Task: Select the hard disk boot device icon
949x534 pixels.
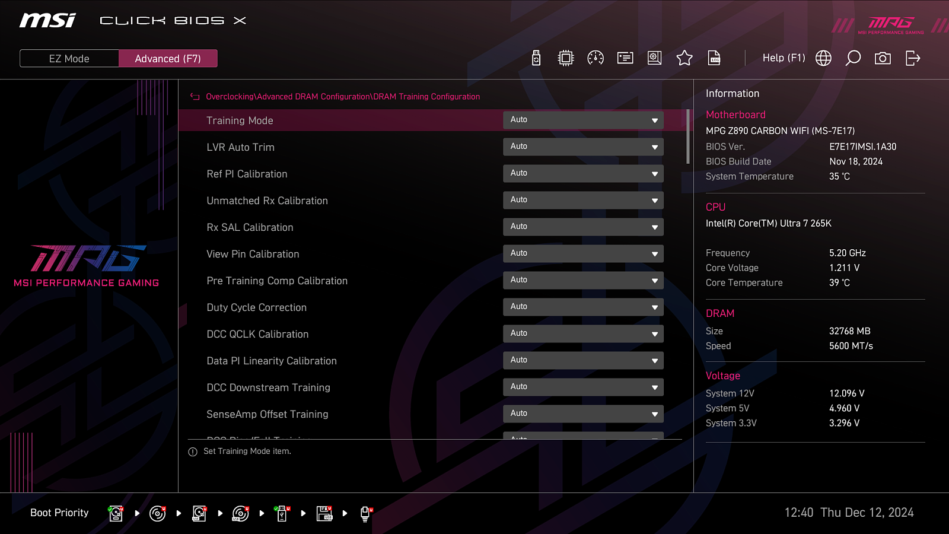Action: (x=116, y=513)
